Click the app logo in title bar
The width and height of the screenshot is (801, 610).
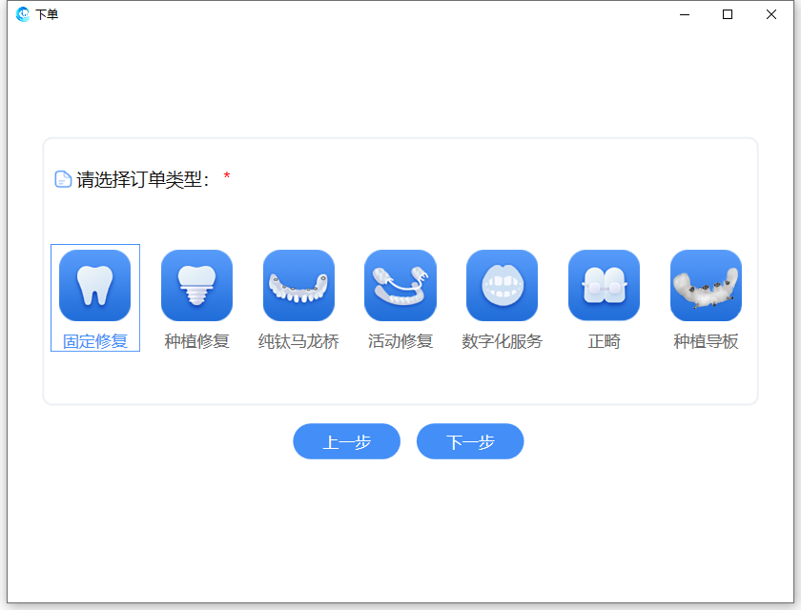(23, 14)
